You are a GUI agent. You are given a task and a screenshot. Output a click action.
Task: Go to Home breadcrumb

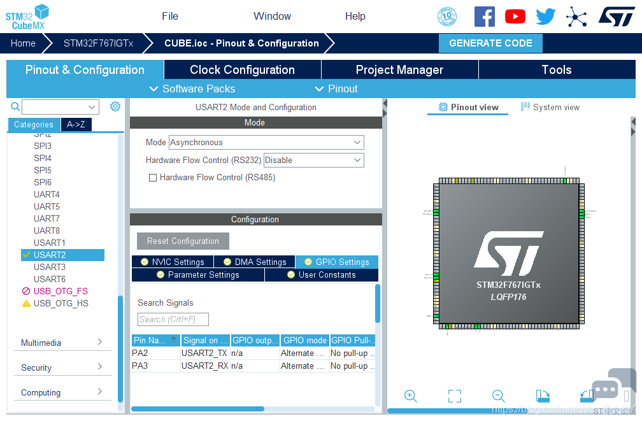click(23, 43)
